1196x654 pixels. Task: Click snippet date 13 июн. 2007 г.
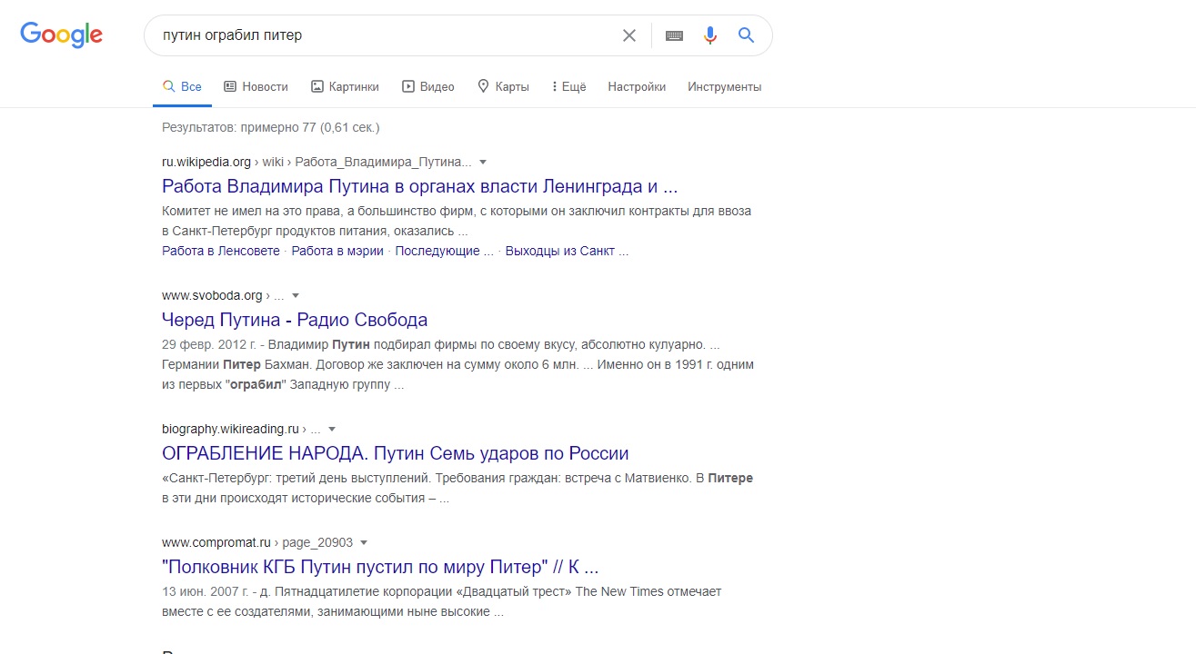pyautogui.click(x=206, y=591)
